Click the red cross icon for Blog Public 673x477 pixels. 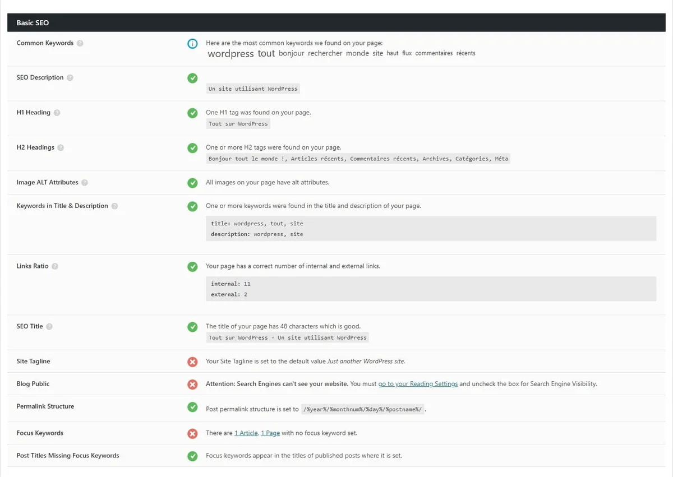click(x=192, y=385)
